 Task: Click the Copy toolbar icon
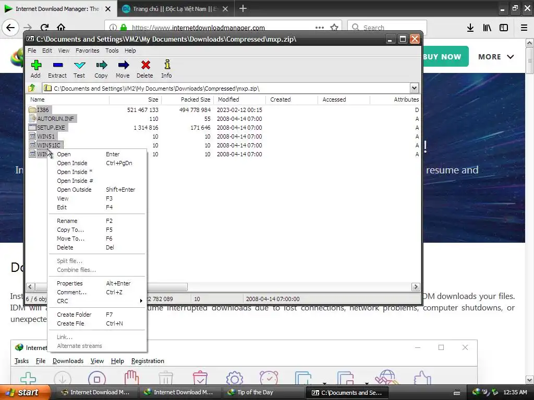coord(101,69)
